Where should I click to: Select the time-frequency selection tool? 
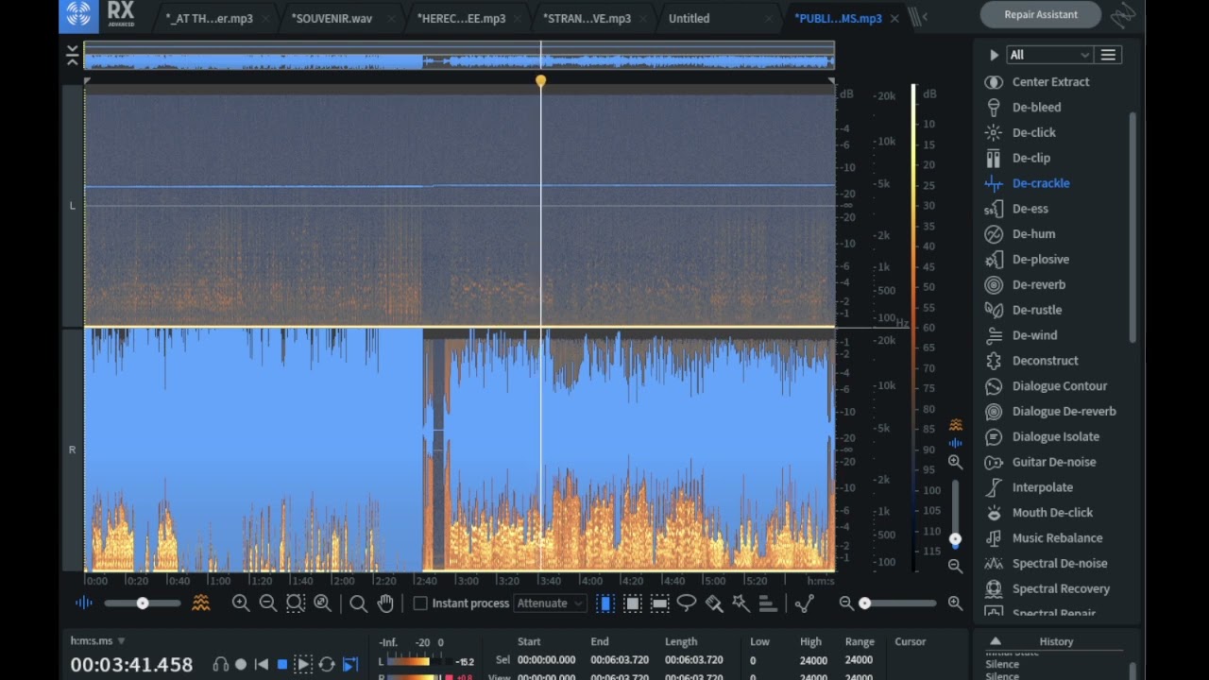633,603
